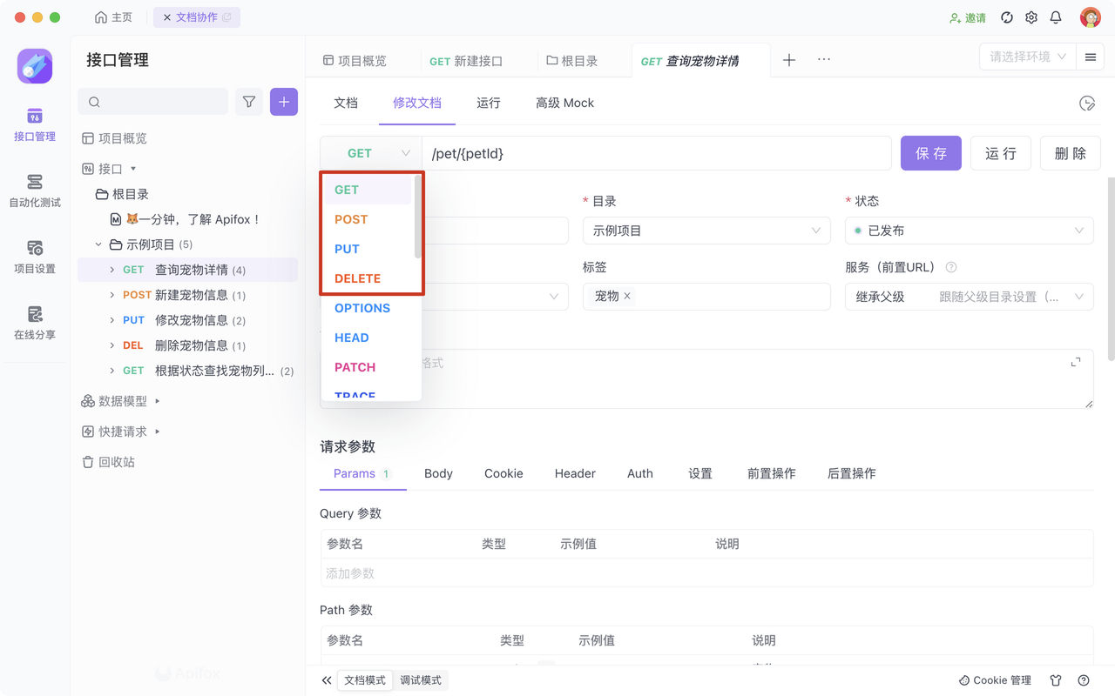Open 在线分享 in the left sidebar
The height and width of the screenshot is (696, 1115).
coord(35,322)
